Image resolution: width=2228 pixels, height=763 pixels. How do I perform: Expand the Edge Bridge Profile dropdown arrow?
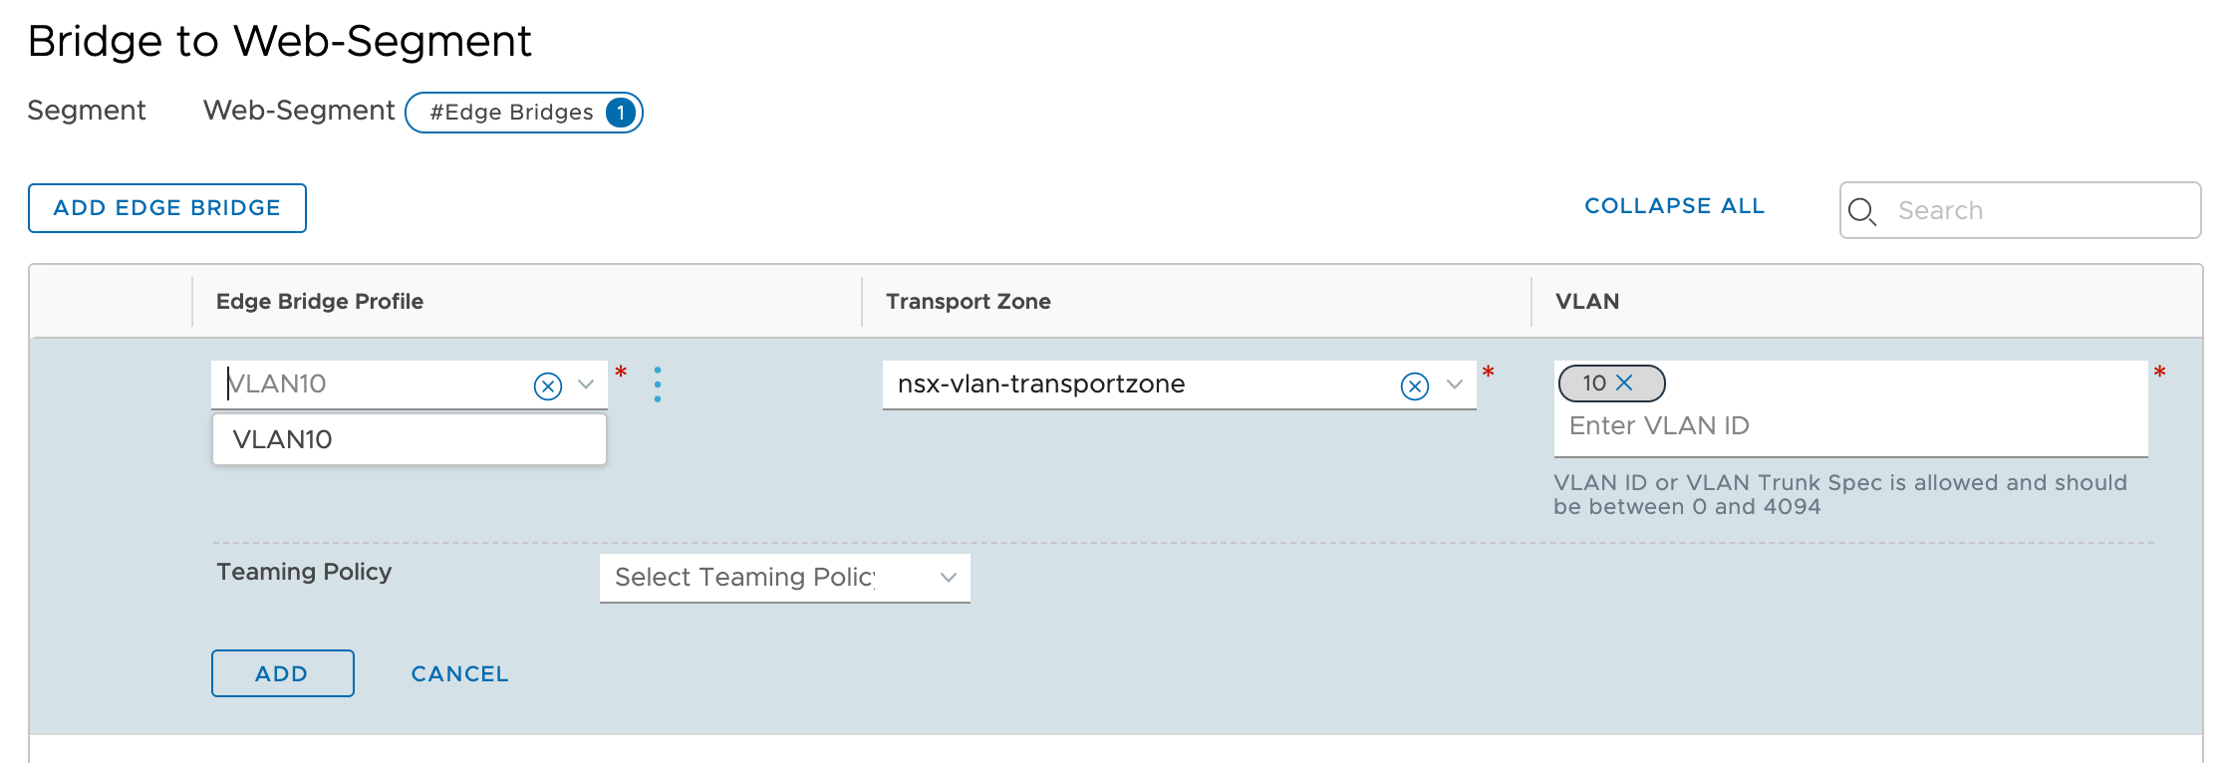coord(586,384)
